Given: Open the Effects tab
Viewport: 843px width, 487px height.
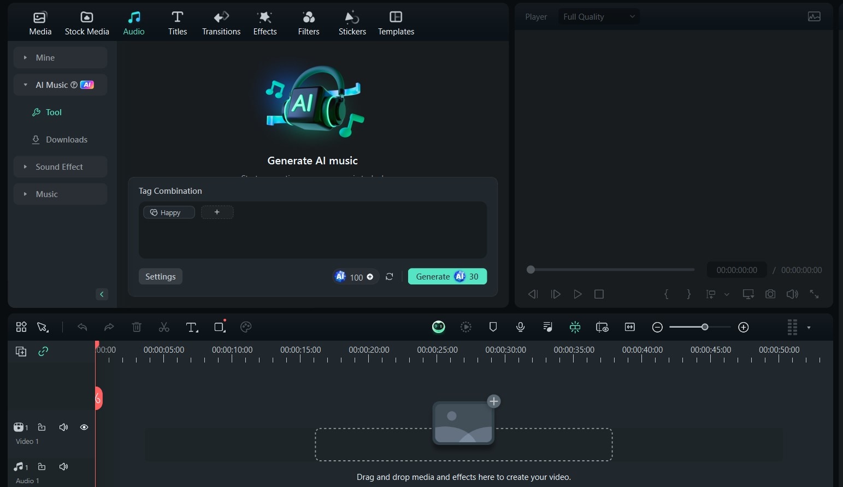Looking at the screenshot, I should pyautogui.click(x=265, y=23).
